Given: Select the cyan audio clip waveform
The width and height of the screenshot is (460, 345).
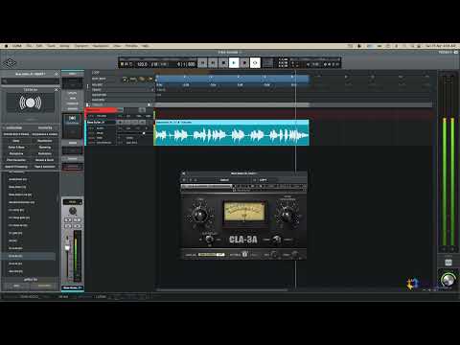Looking at the screenshot, I should click(x=232, y=135).
